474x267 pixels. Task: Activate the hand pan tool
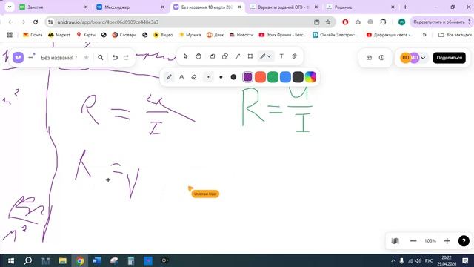[198, 56]
